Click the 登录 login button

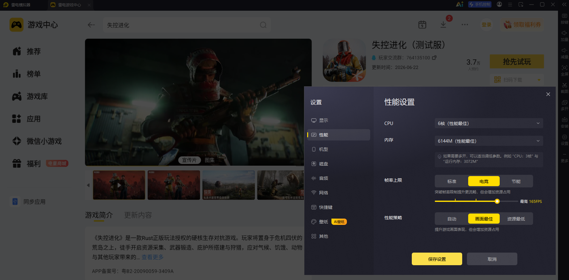[486, 25]
